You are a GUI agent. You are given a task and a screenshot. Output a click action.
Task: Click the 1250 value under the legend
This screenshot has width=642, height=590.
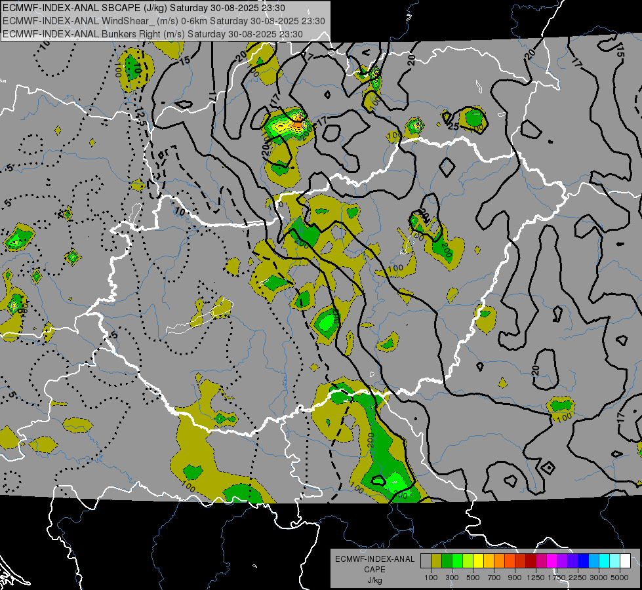point(536,578)
